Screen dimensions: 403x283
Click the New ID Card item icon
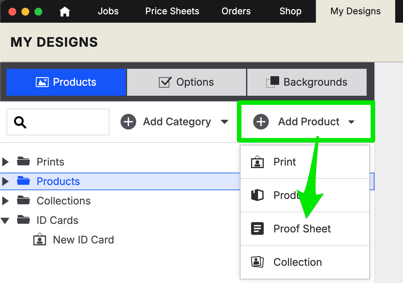click(40, 240)
